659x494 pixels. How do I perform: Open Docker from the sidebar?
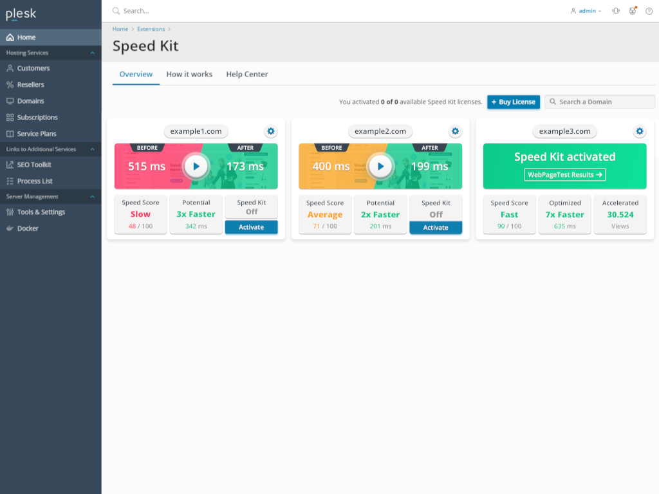pos(28,228)
